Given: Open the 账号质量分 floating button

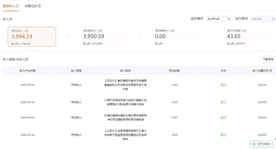Looking at the screenshot, I should tap(262, 144).
